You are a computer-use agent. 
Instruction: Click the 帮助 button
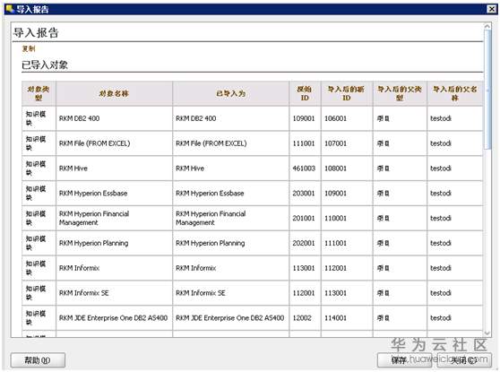pos(38,360)
